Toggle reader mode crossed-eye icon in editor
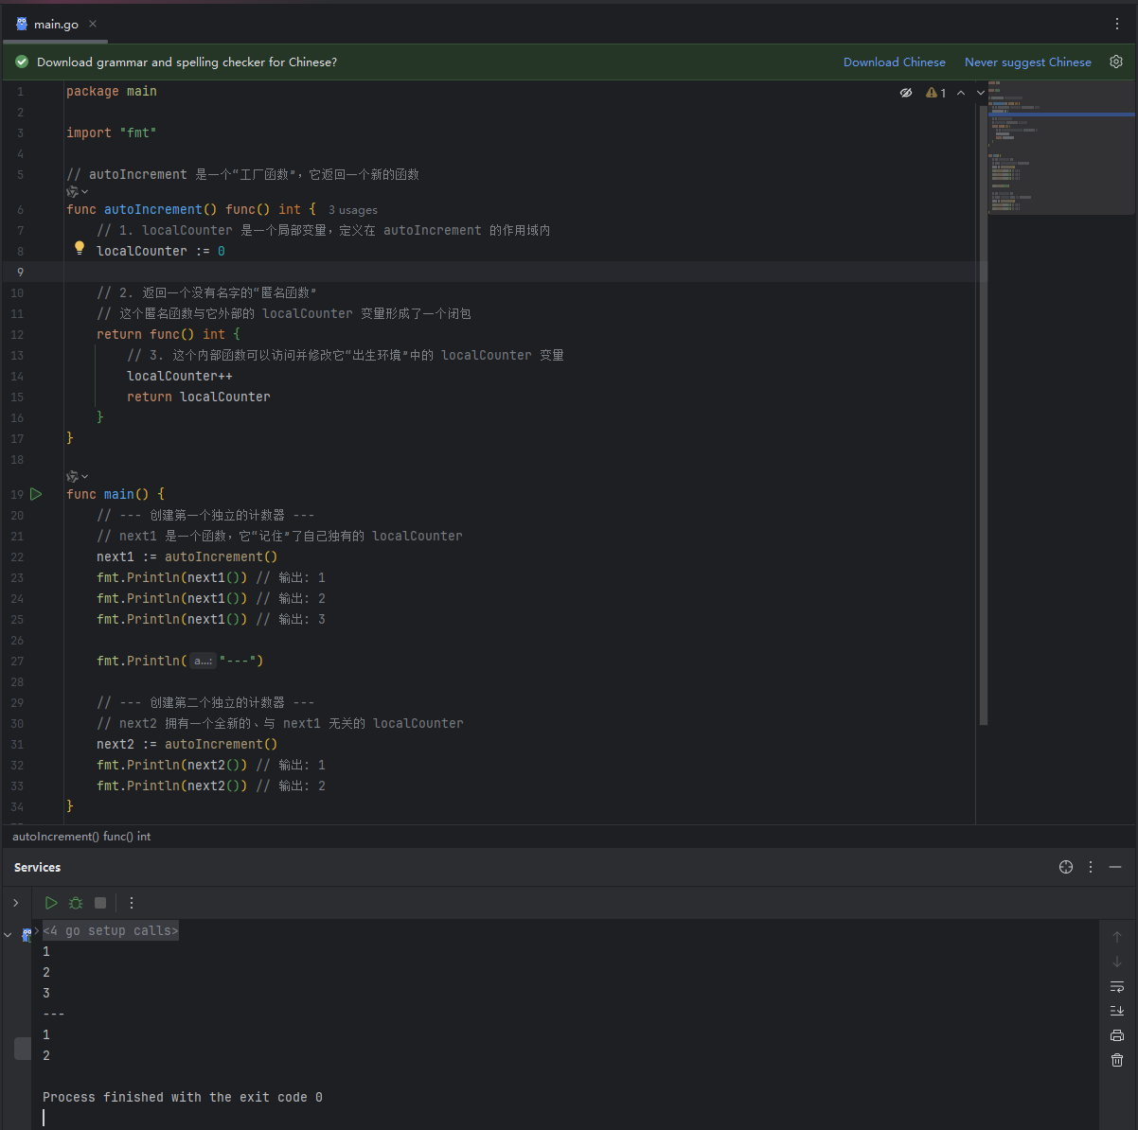Image resolution: width=1138 pixels, height=1130 pixels. (906, 93)
